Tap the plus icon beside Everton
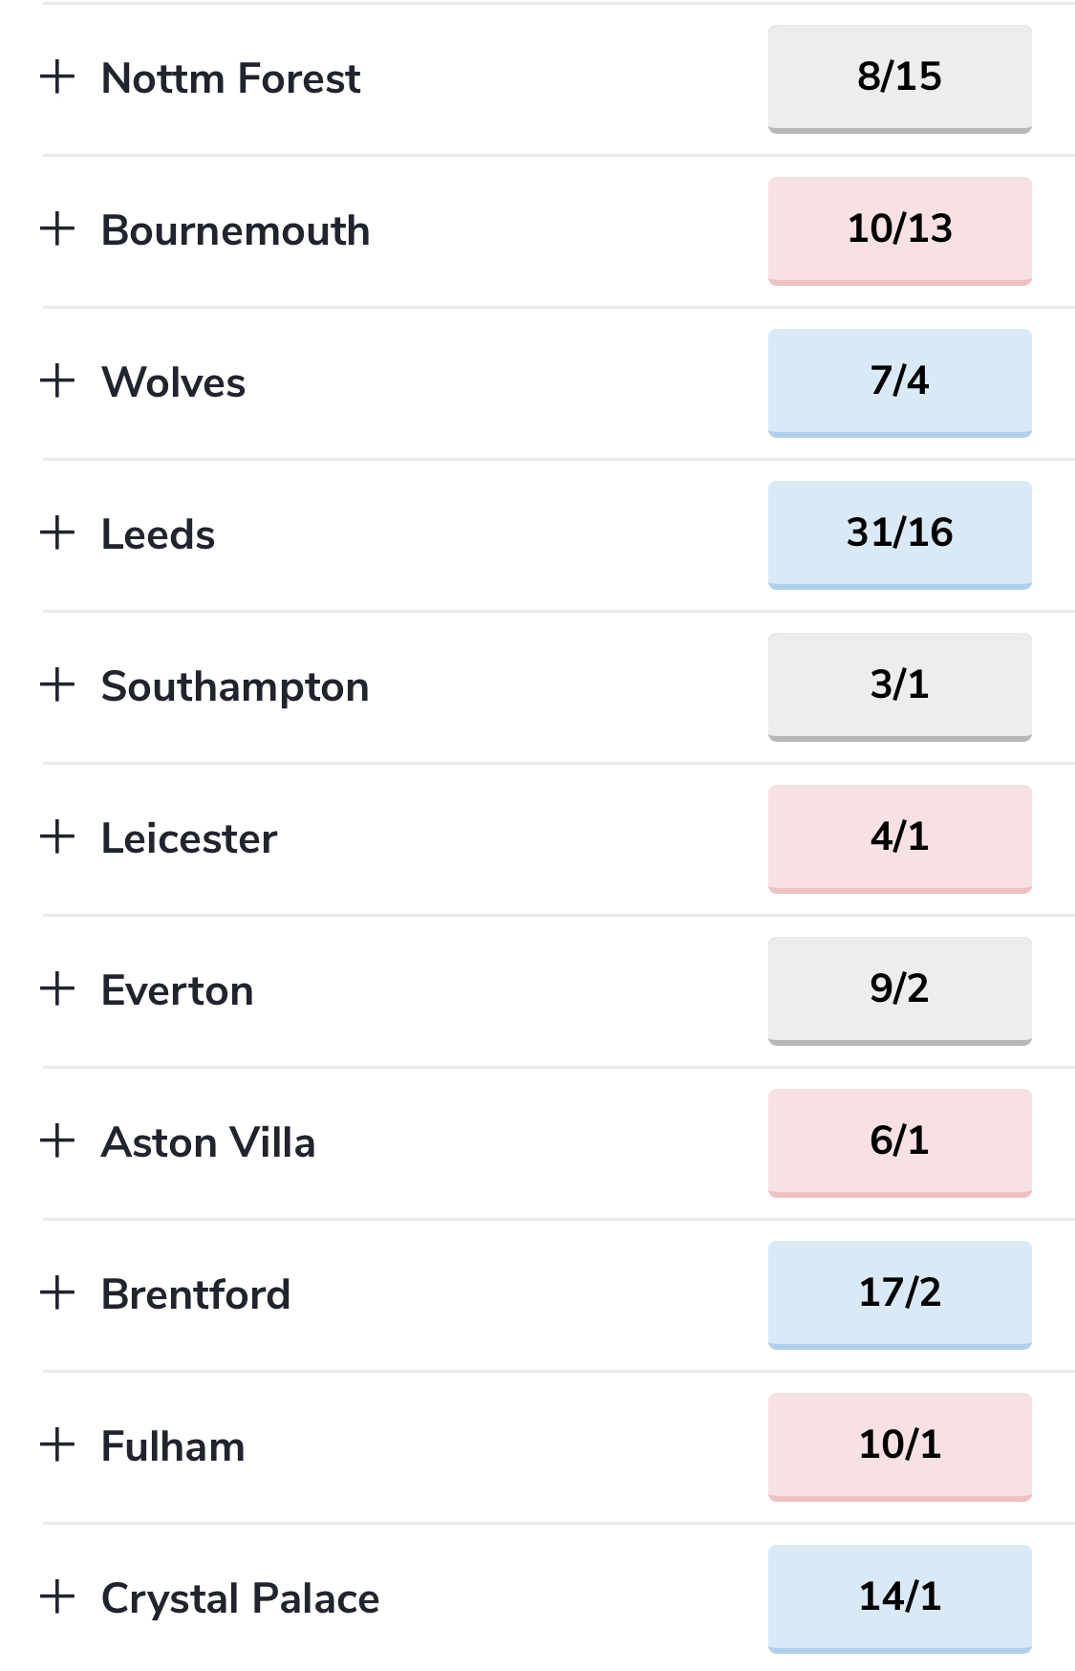The width and height of the screenshot is (1075, 1671). pyautogui.click(x=57, y=989)
